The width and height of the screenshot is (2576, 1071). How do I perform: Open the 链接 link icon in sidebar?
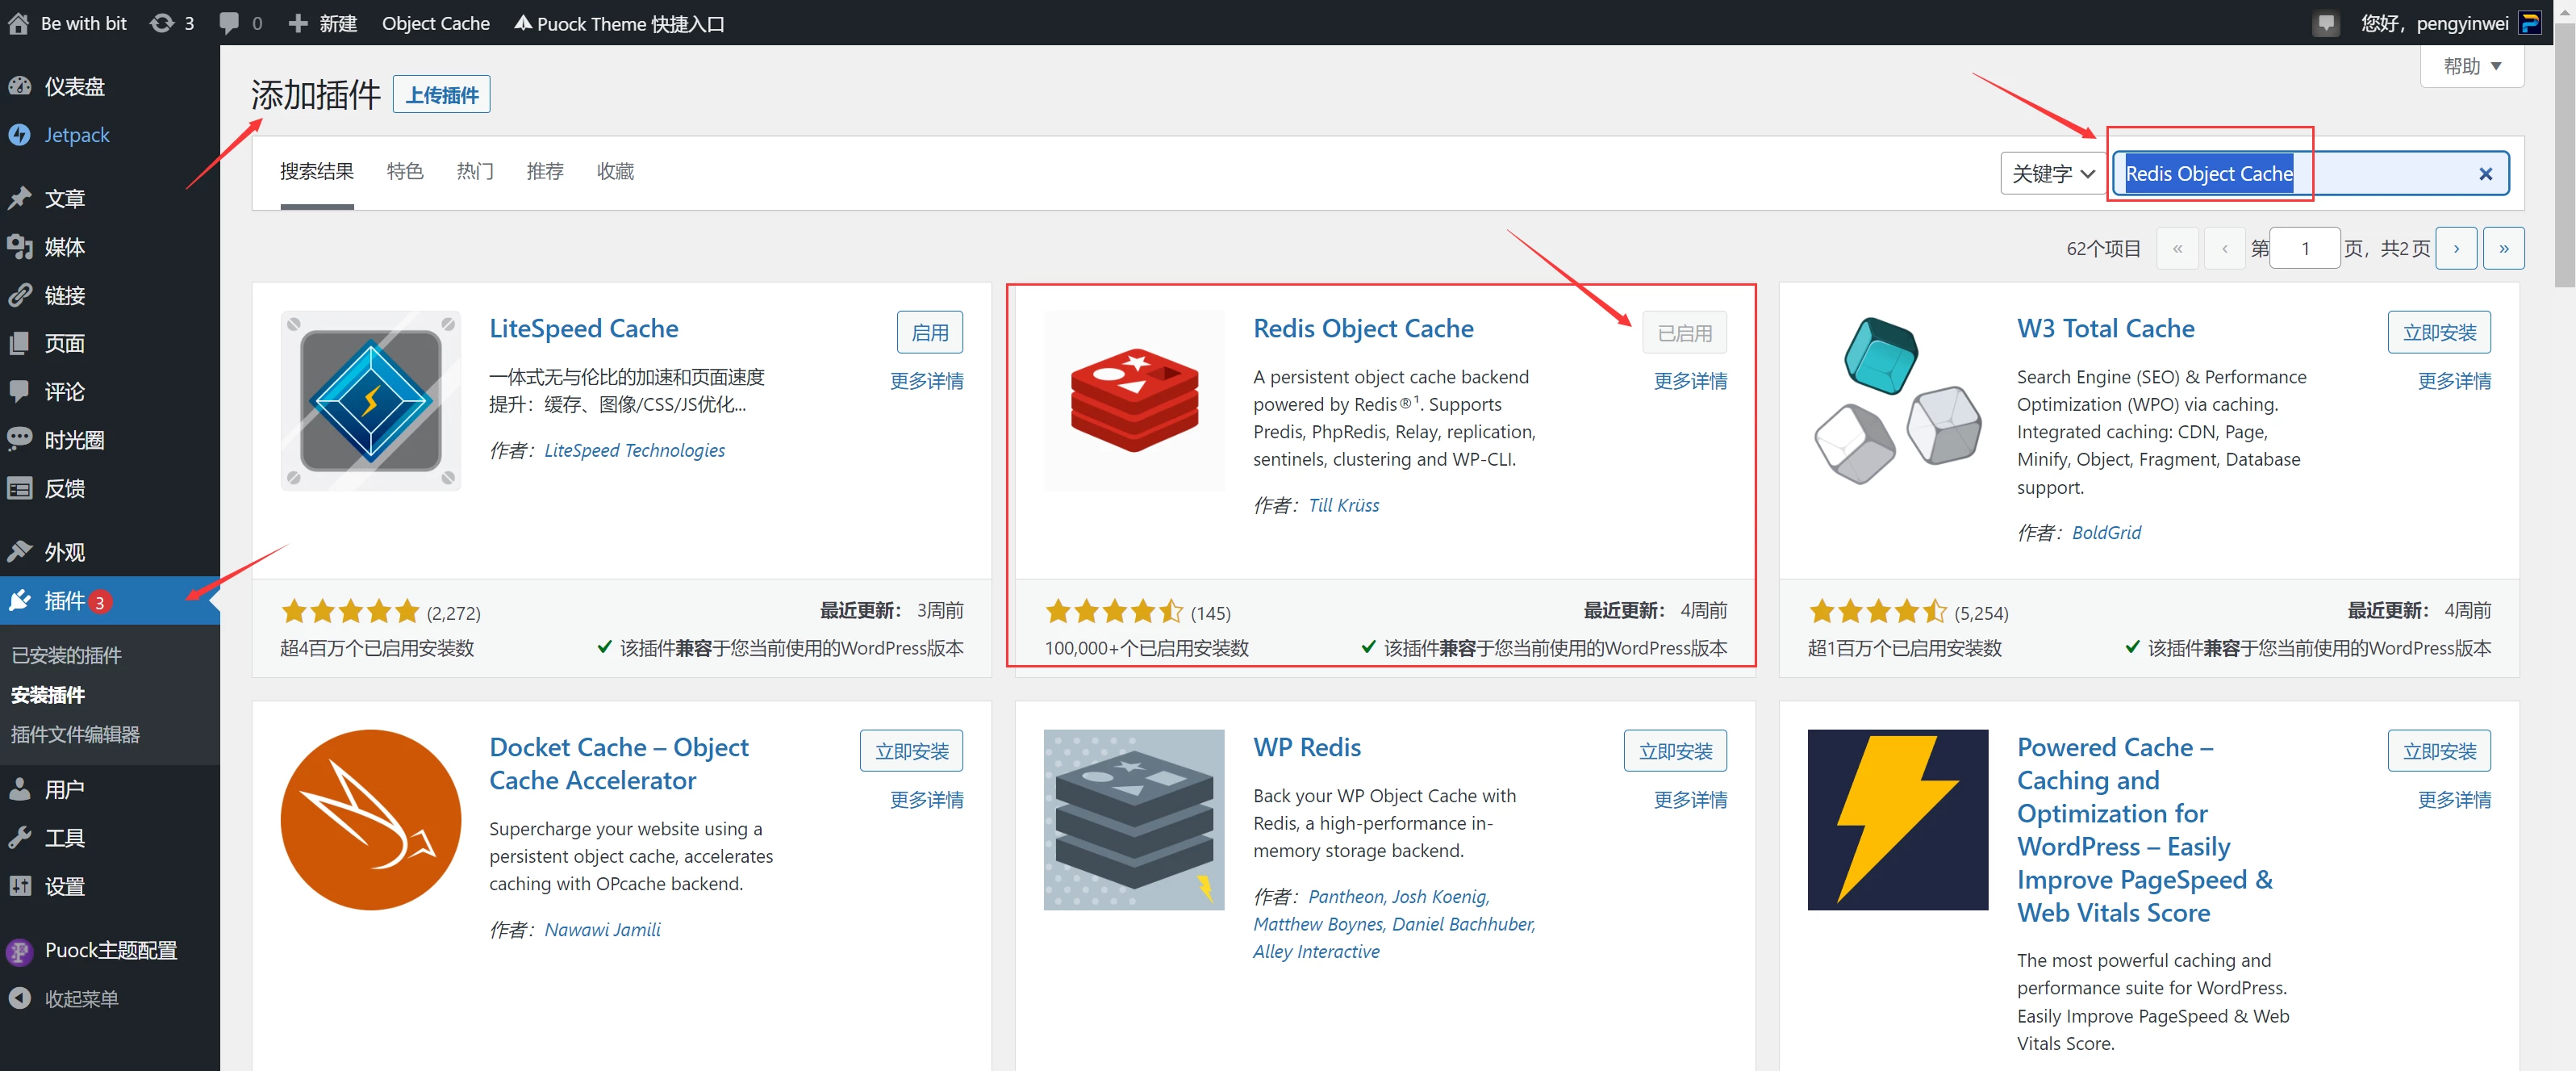point(20,295)
